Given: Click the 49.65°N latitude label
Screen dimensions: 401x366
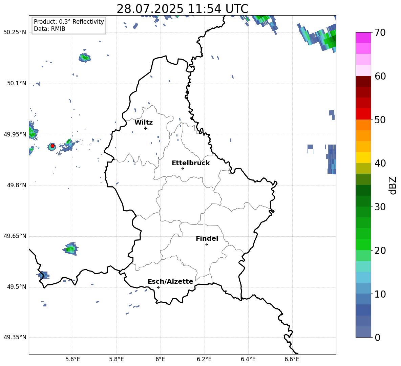Looking at the screenshot, I should [x=15, y=236].
